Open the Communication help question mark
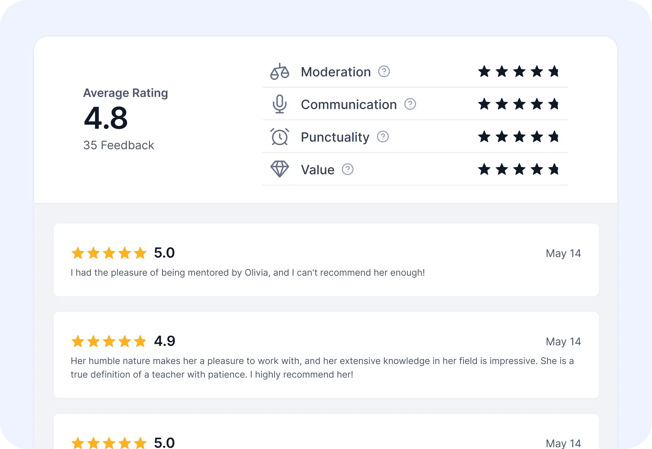 point(410,104)
